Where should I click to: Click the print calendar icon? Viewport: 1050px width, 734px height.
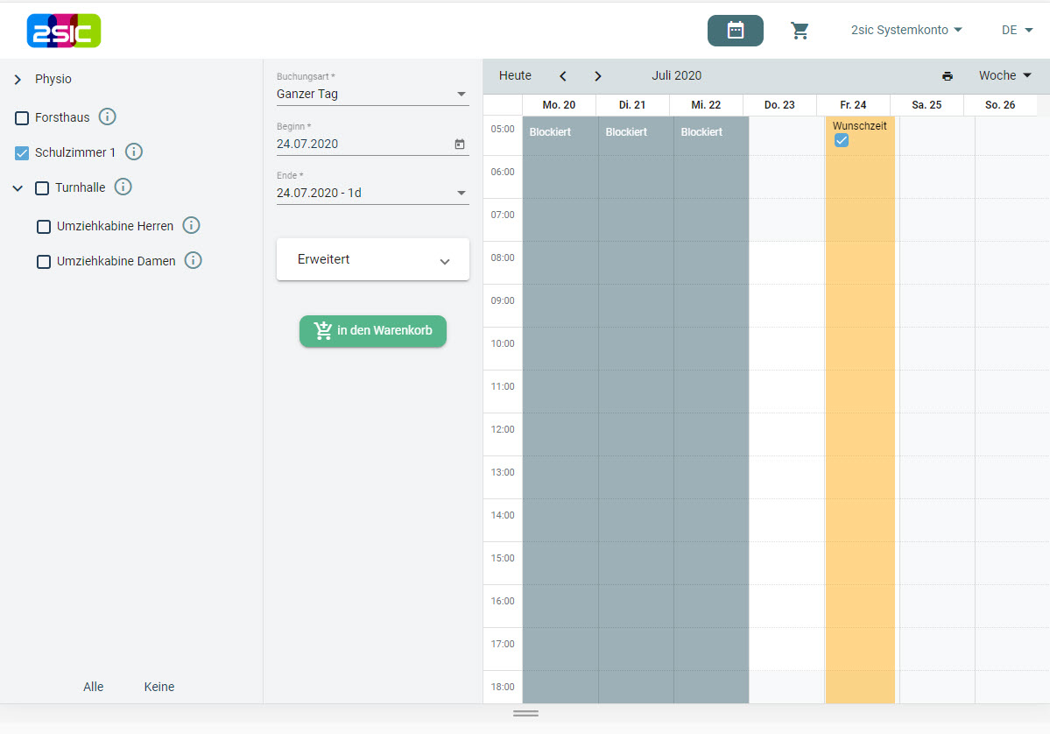coord(948,76)
